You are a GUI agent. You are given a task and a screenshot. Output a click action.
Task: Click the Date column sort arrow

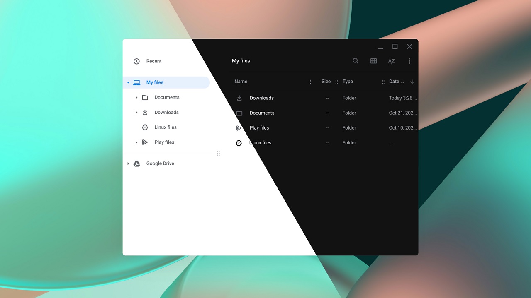point(412,82)
